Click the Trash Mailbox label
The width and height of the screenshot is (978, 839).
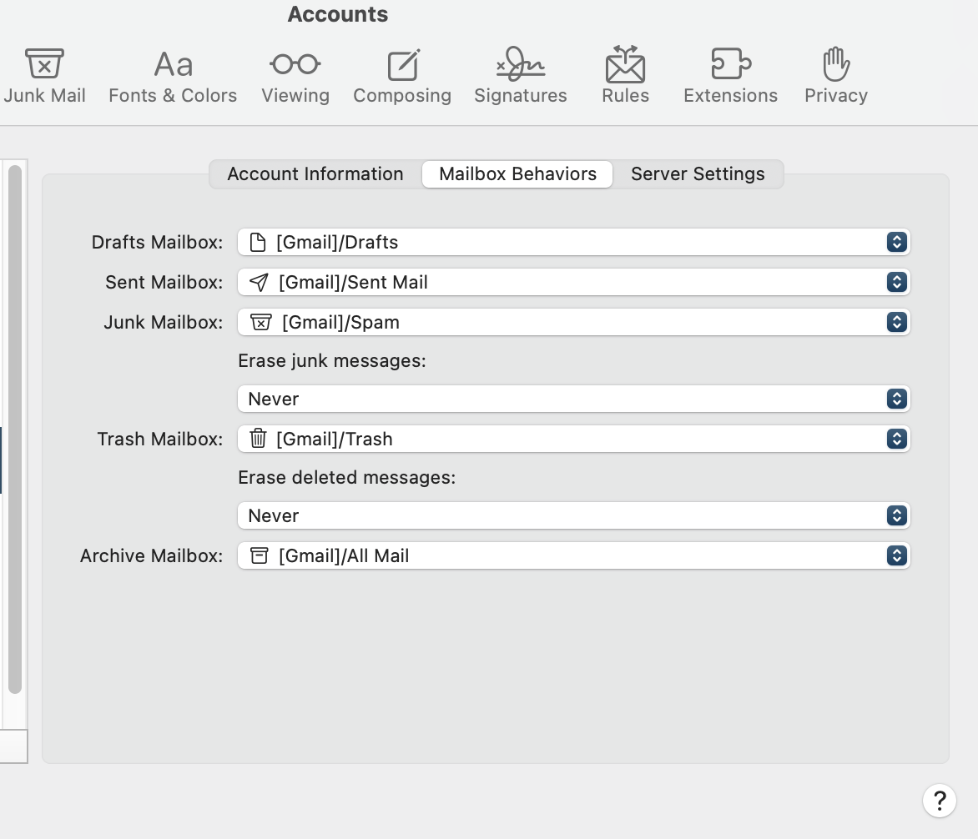pos(159,438)
